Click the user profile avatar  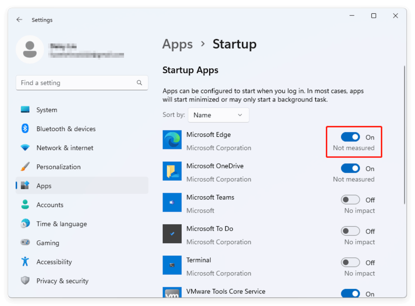tap(30, 49)
